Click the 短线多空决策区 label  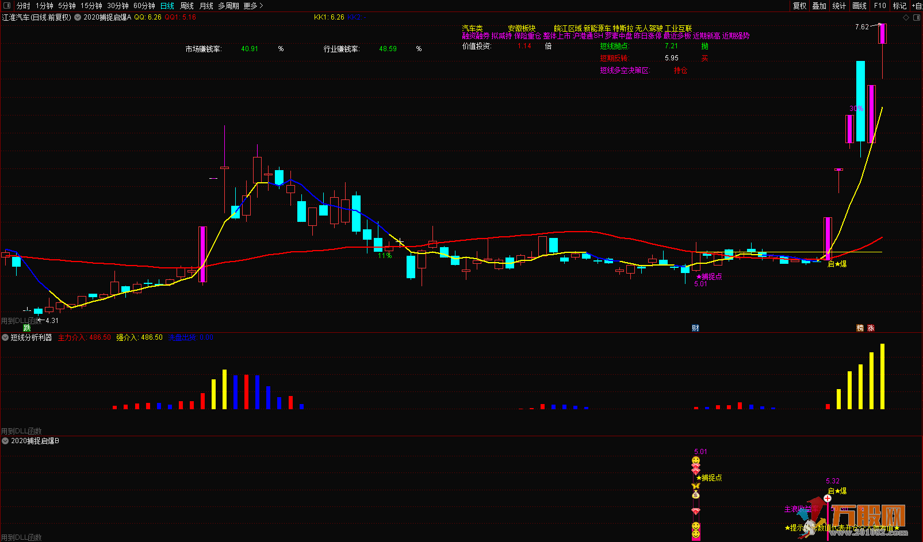[625, 70]
